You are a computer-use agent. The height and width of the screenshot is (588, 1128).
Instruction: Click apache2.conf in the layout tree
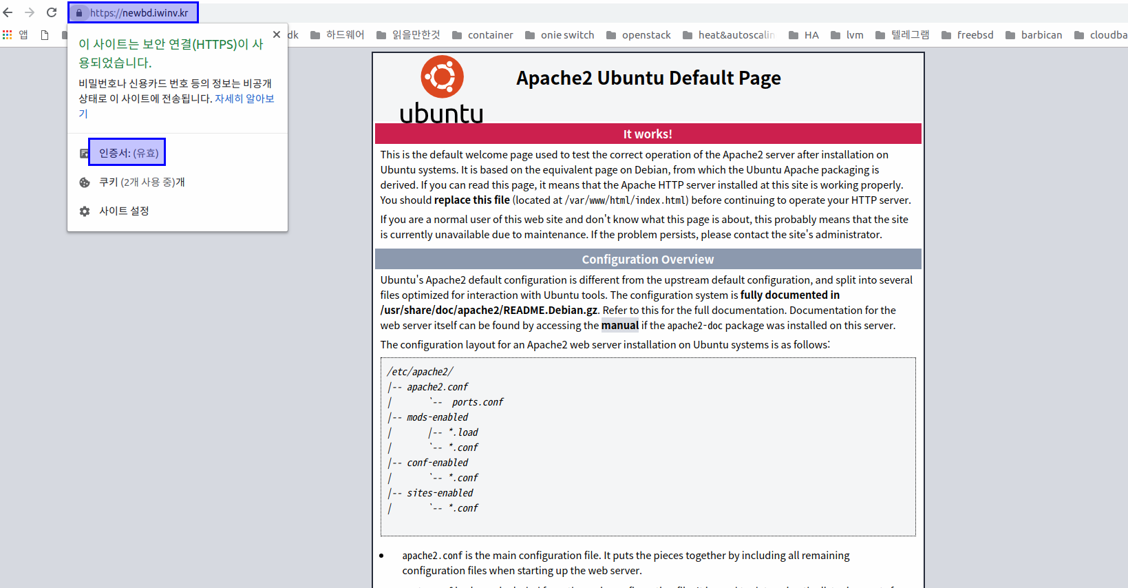coord(437,387)
